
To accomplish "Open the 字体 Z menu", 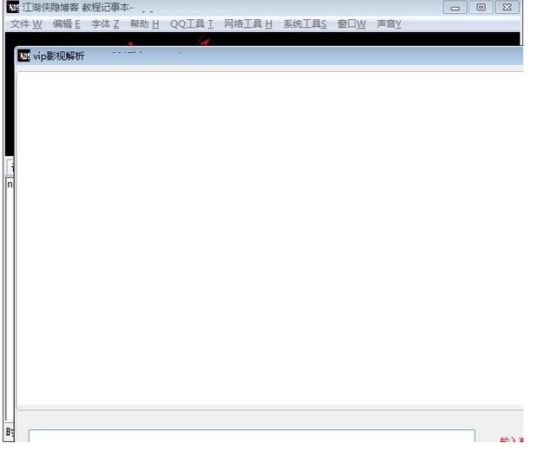I will coord(105,23).
